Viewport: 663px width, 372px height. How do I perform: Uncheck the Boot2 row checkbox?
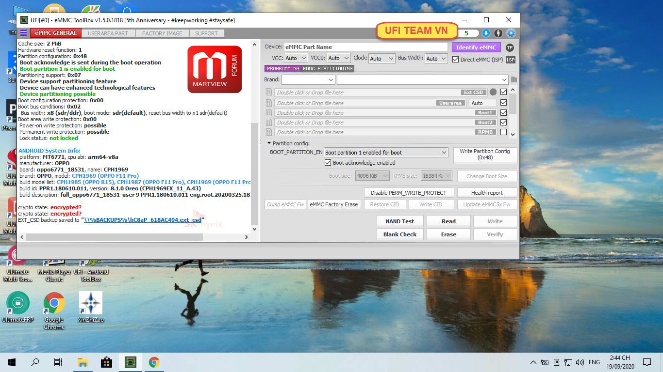coord(503,122)
